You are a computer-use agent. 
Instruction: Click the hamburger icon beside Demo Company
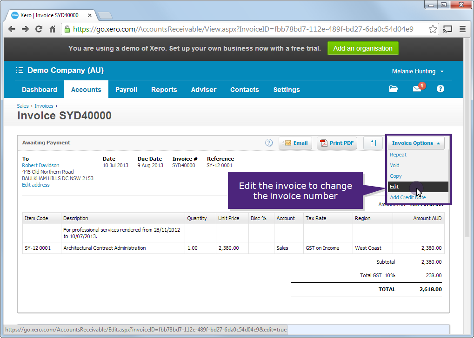pyautogui.click(x=19, y=70)
